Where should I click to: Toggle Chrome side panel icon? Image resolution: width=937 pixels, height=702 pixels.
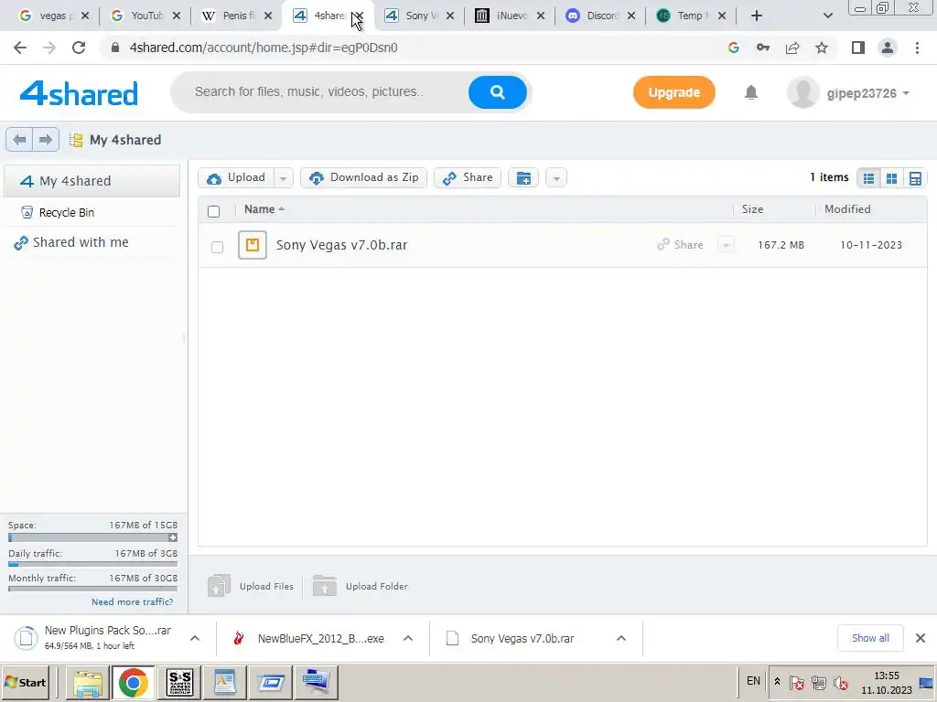click(x=858, y=48)
